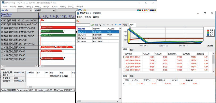Click the green PP10001007 Gantt bar
216x103 pixels.
58,35
